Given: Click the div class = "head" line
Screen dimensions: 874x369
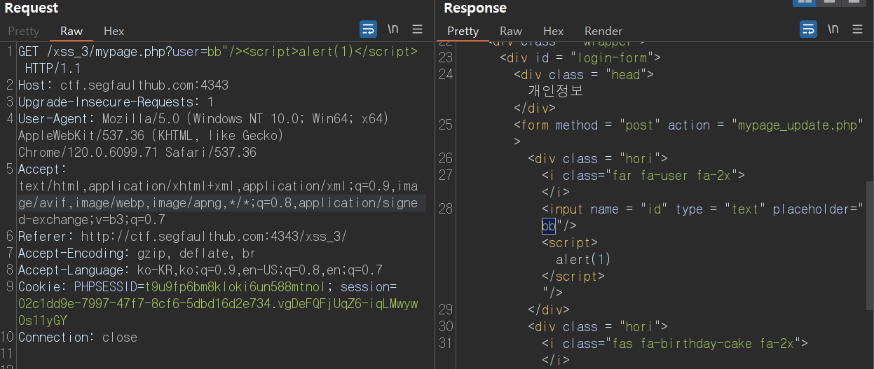Looking at the screenshot, I should coord(584,74).
